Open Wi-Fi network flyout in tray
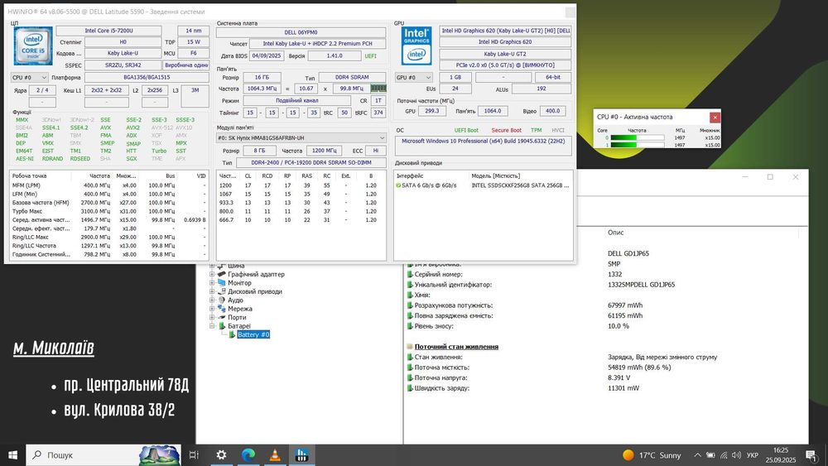The image size is (828, 466). [724, 455]
